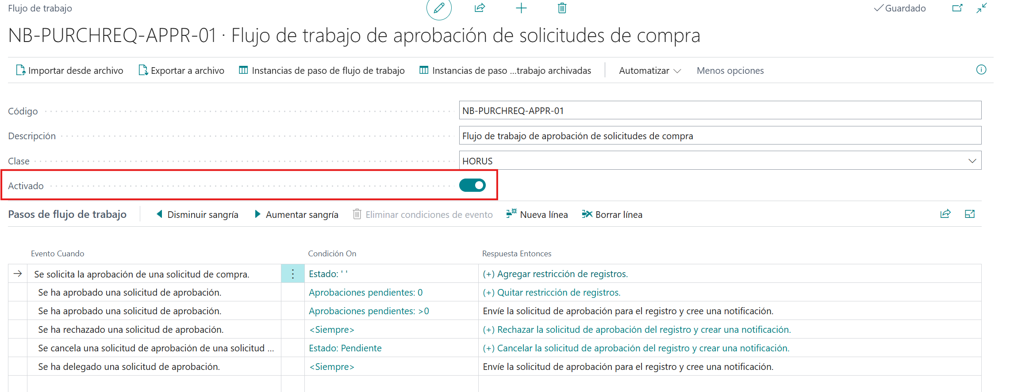Open the info circle icon
This screenshot has height=392, width=1010.
tap(981, 70)
